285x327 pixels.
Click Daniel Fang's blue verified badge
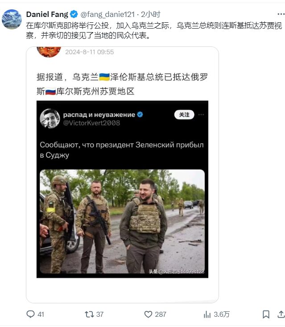coord(74,14)
